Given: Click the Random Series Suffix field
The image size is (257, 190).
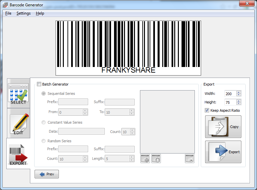Looking at the screenshot, I should pos(120,149).
